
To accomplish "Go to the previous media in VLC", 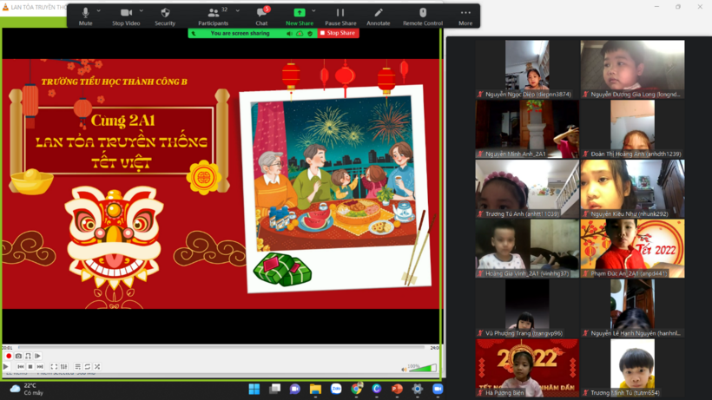I will tap(21, 366).
